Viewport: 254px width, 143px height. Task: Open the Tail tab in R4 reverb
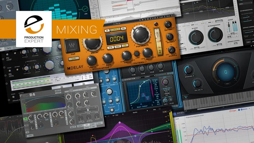(x=86, y=125)
